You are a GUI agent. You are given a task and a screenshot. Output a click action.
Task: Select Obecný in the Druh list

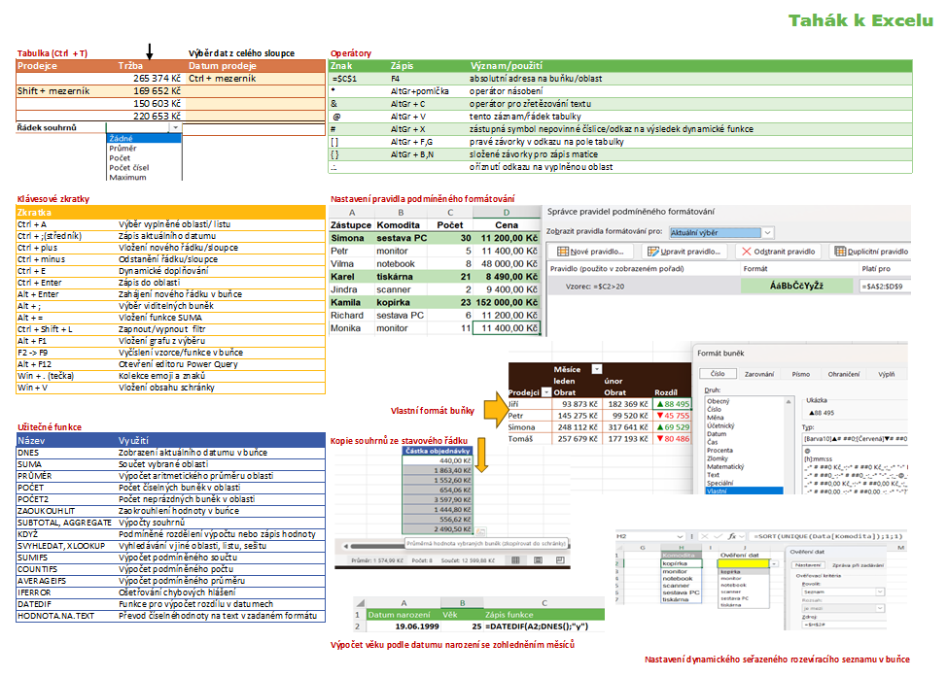[x=744, y=401]
